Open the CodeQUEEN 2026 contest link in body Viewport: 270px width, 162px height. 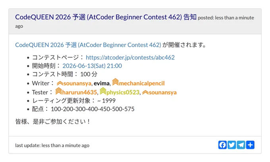tap(88, 45)
